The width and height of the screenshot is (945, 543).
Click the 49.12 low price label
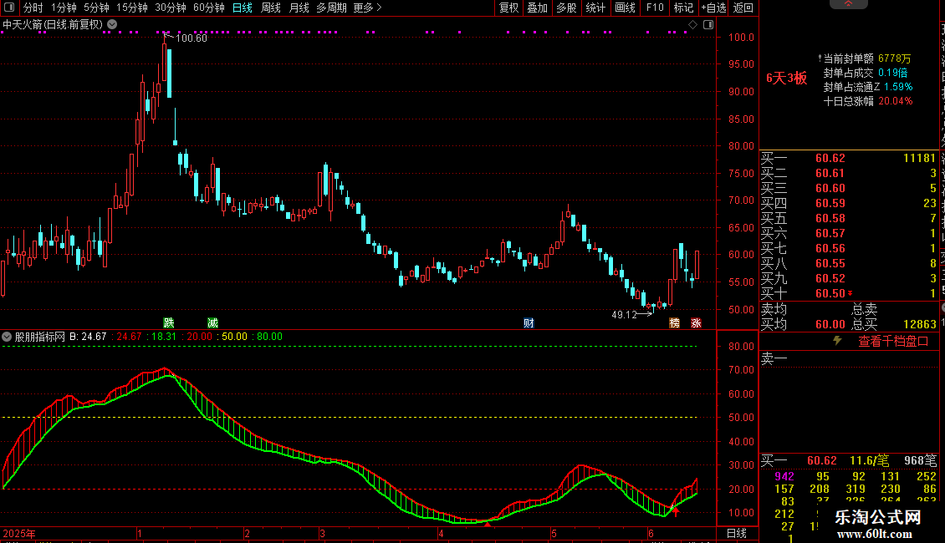click(624, 314)
